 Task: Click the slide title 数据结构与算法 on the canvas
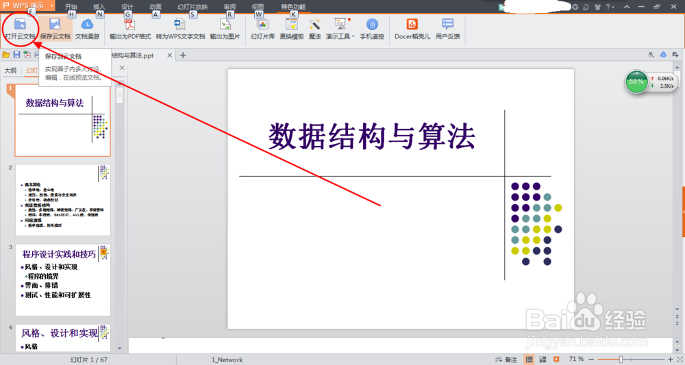click(372, 136)
